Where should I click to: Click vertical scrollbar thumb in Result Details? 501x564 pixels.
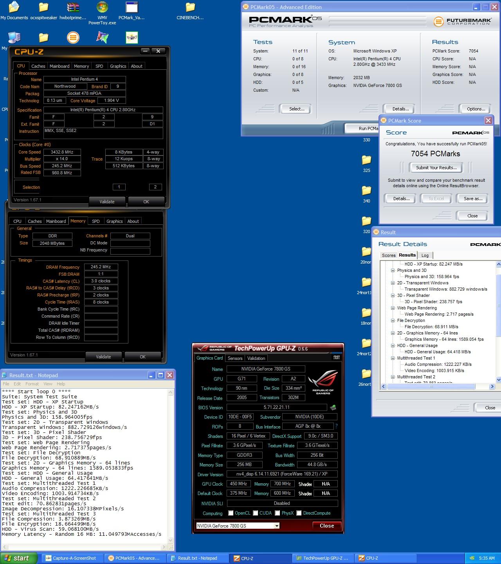(x=499, y=305)
